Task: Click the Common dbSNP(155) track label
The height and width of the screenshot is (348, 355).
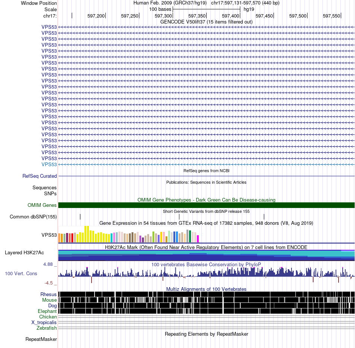Action: [x=33, y=217]
